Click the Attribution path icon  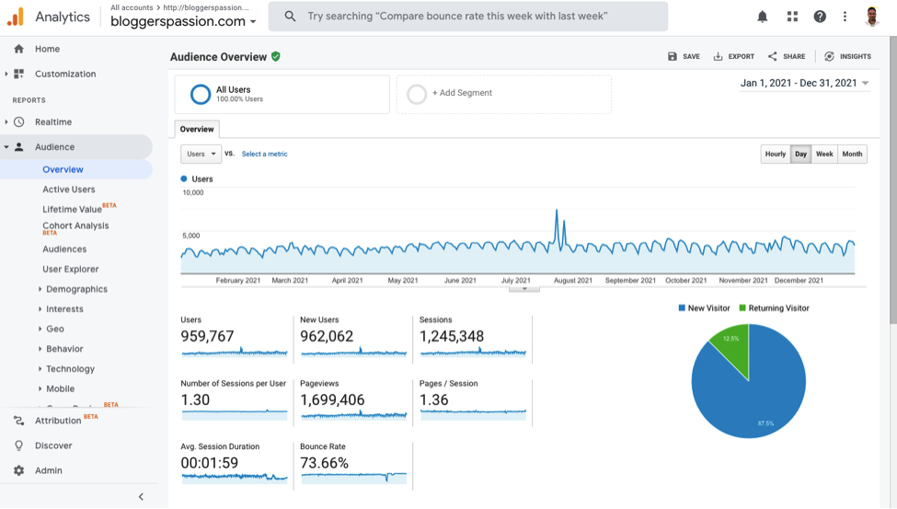[19, 421]
